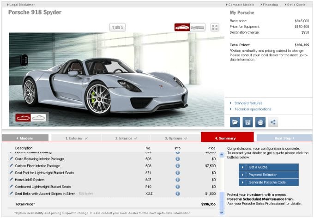Expand Standard features section

tap(248, 103)
